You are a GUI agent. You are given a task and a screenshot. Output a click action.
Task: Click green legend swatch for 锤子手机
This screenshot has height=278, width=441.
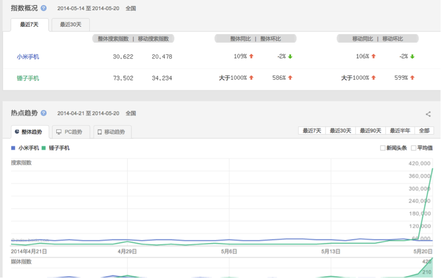click(x=44, y=148)
